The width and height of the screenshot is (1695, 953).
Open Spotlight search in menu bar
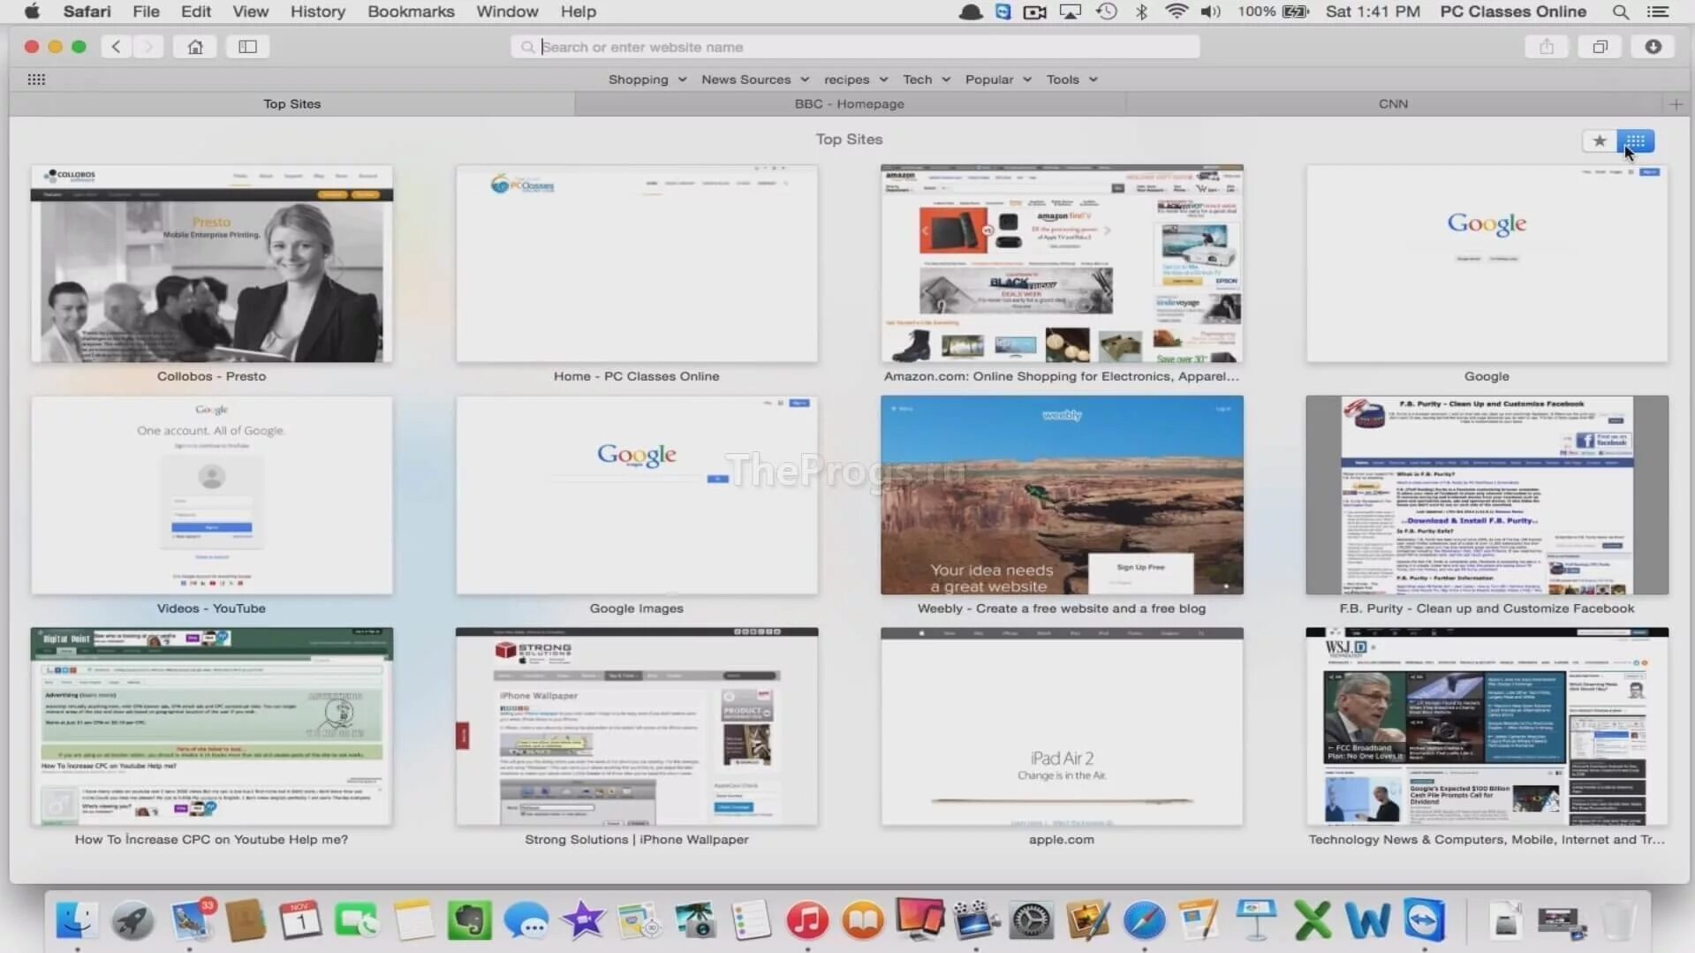[1620, 11]
